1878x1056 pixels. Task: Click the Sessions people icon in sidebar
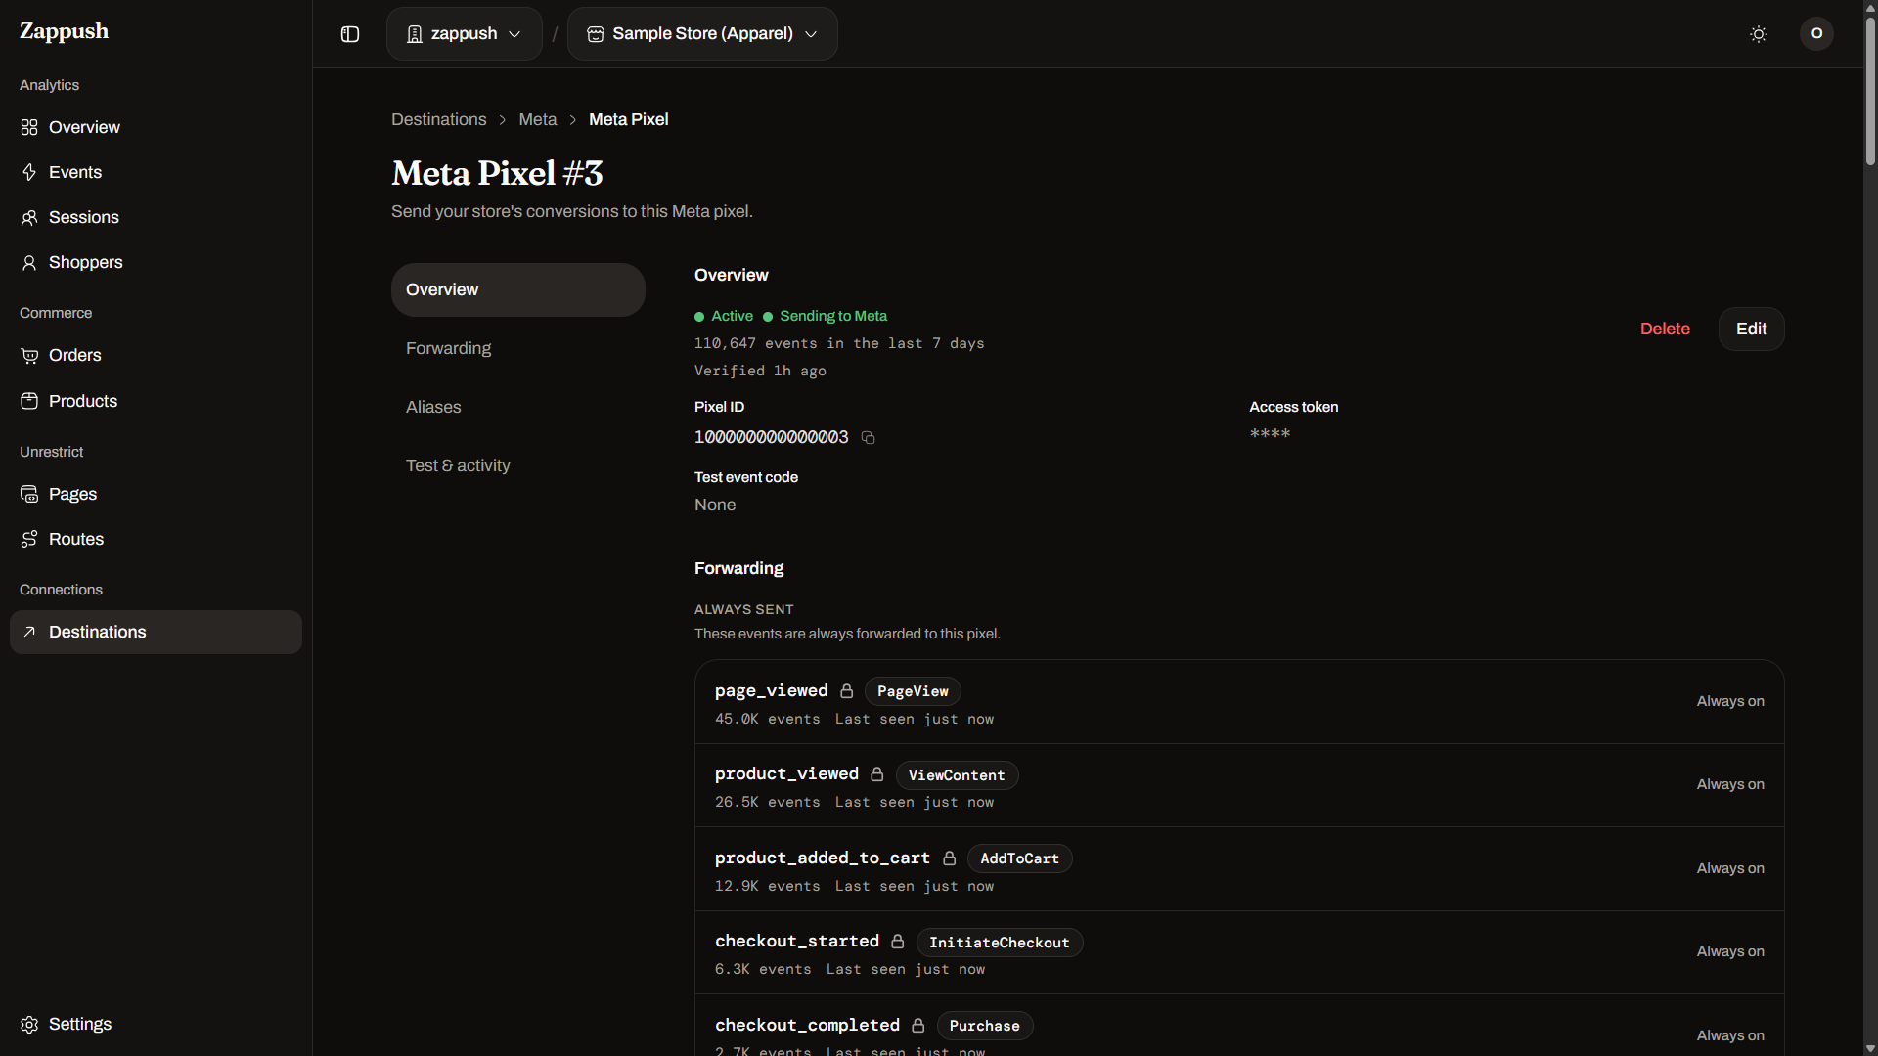29,218
